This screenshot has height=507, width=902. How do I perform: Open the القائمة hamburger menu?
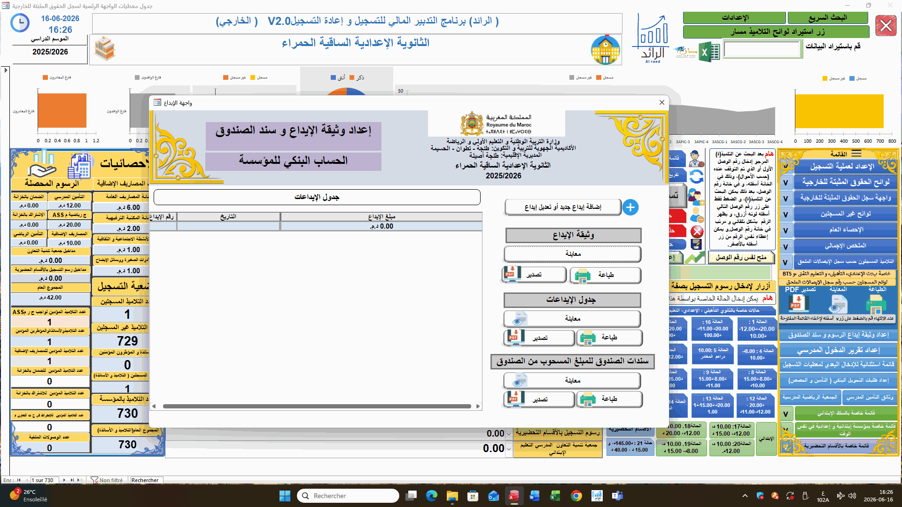856,154
